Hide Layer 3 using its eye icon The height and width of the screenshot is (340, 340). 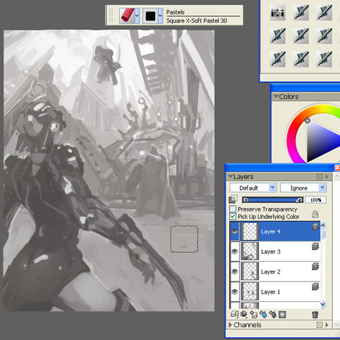coord(235,251)
